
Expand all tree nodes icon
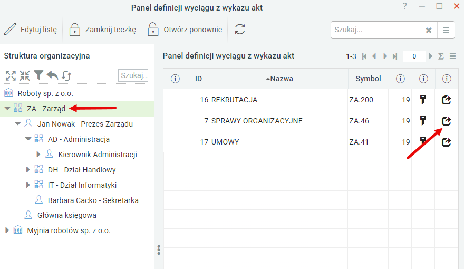[x=11, y=75]
